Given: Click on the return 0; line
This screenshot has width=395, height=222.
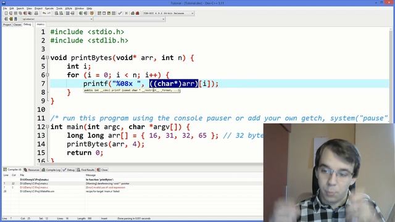Looking at the screenshot, I should (x=85, y=153).
